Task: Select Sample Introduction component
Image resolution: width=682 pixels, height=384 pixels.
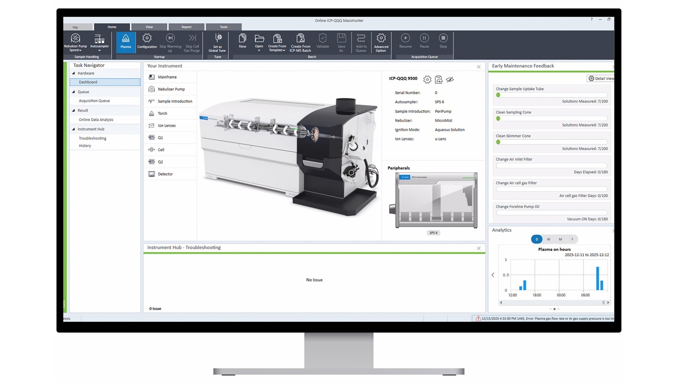Action: [x=170, y=101]
